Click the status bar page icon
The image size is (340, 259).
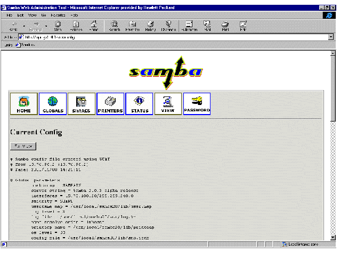tap(4, 245)
